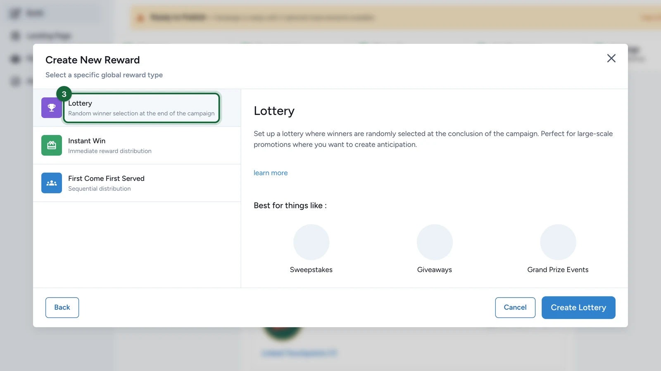This screenshot has height=371, width=661.
Task: Click the Sweepstakes label
Action: pyautogui.click(x=311, y=270)
